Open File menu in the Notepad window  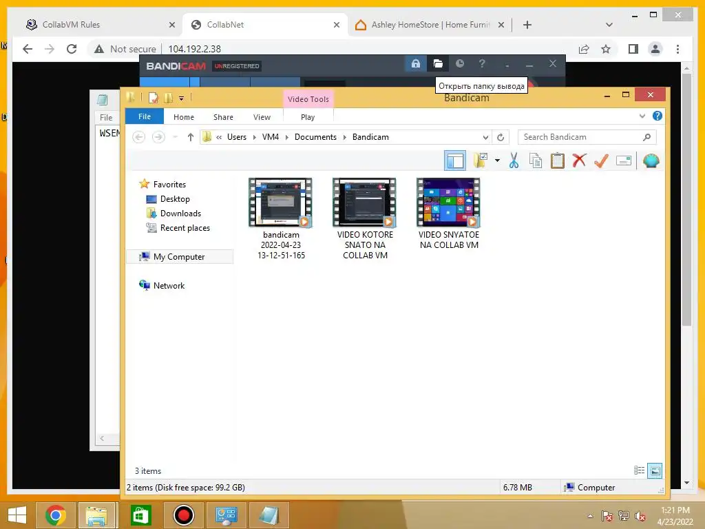pos(106,117)
